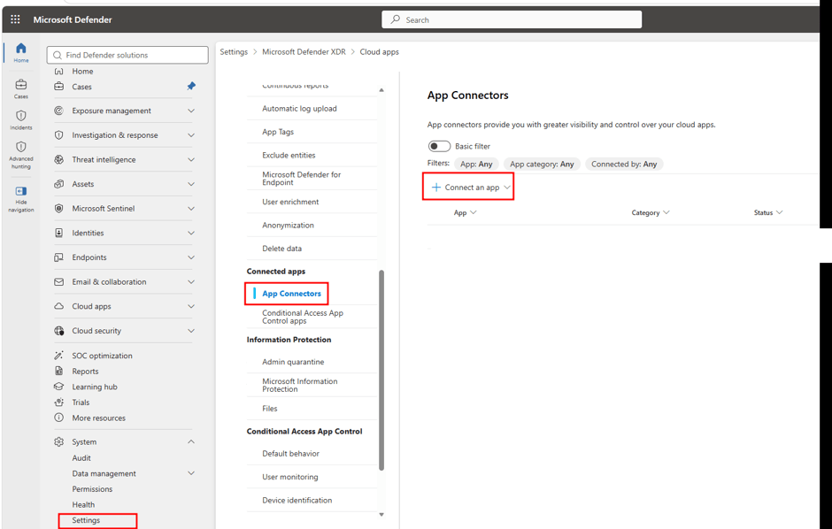Click the Microsoft Sentinel icon
Viewport: 832px width, 529px height.
coord(59,208)
